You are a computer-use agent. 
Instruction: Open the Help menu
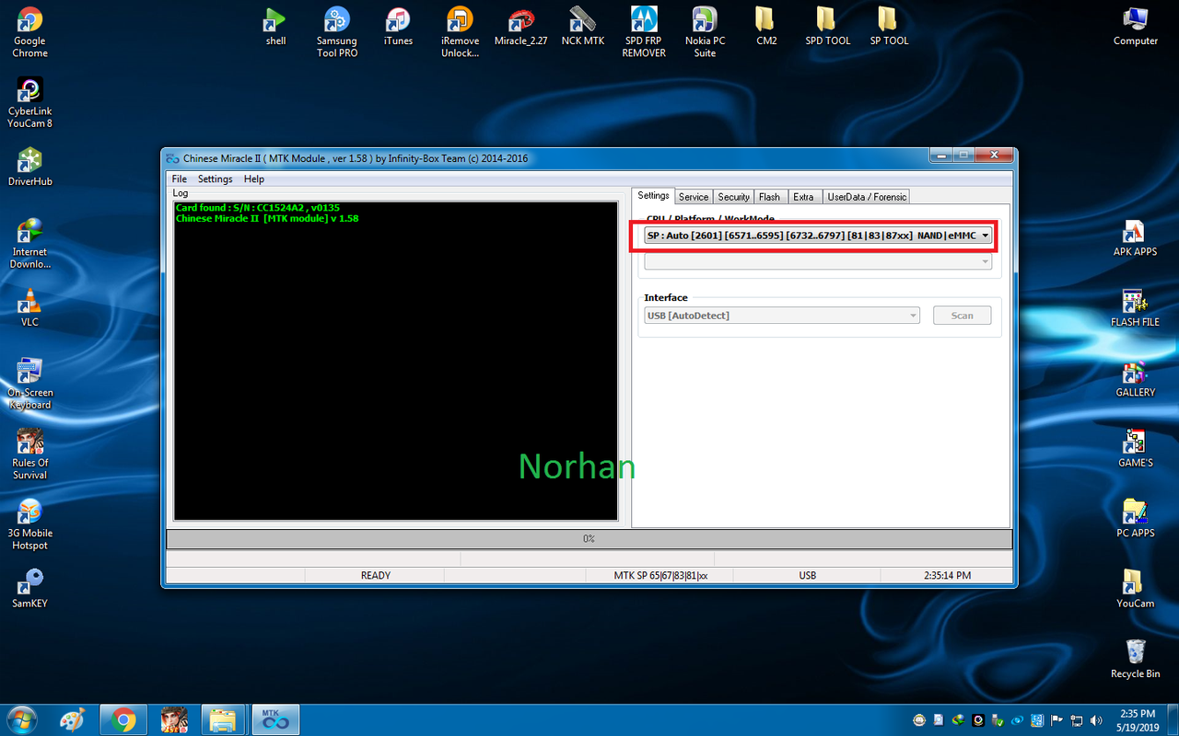pos(254,178)
